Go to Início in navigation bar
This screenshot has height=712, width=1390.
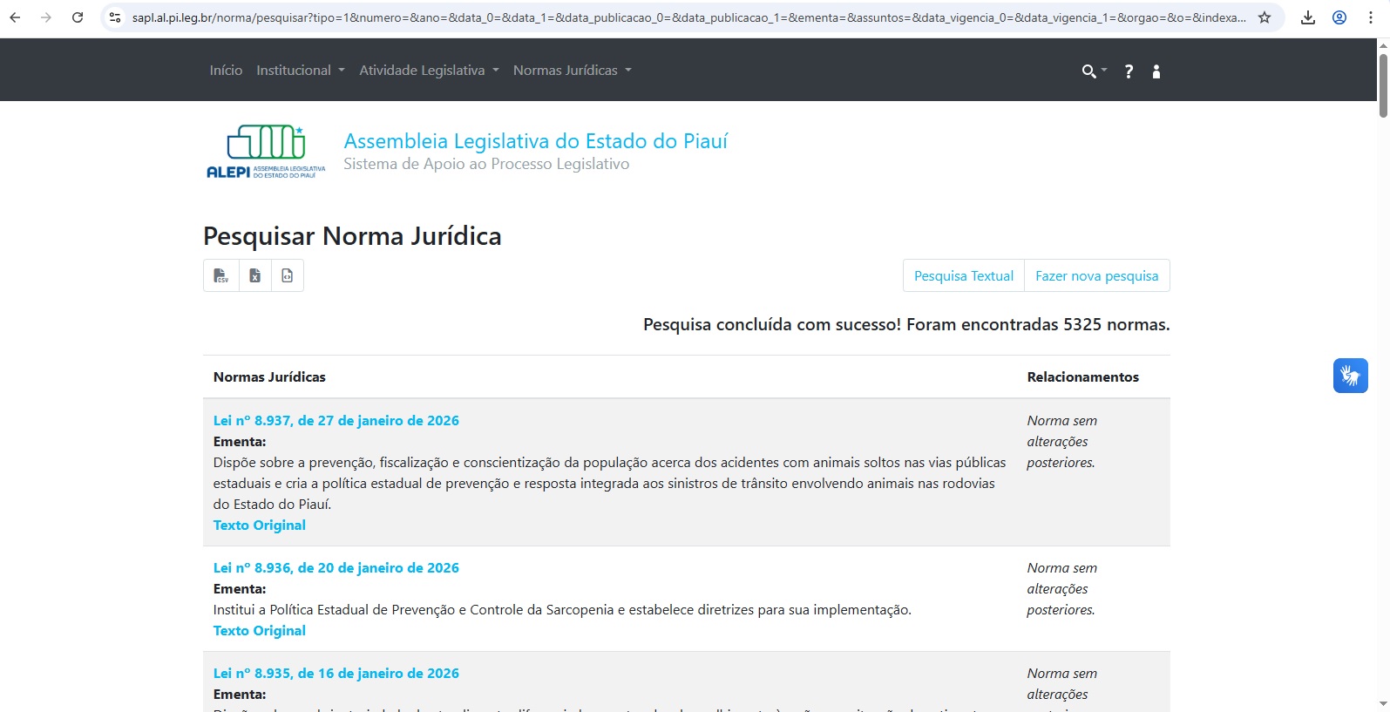pos(226,71)
